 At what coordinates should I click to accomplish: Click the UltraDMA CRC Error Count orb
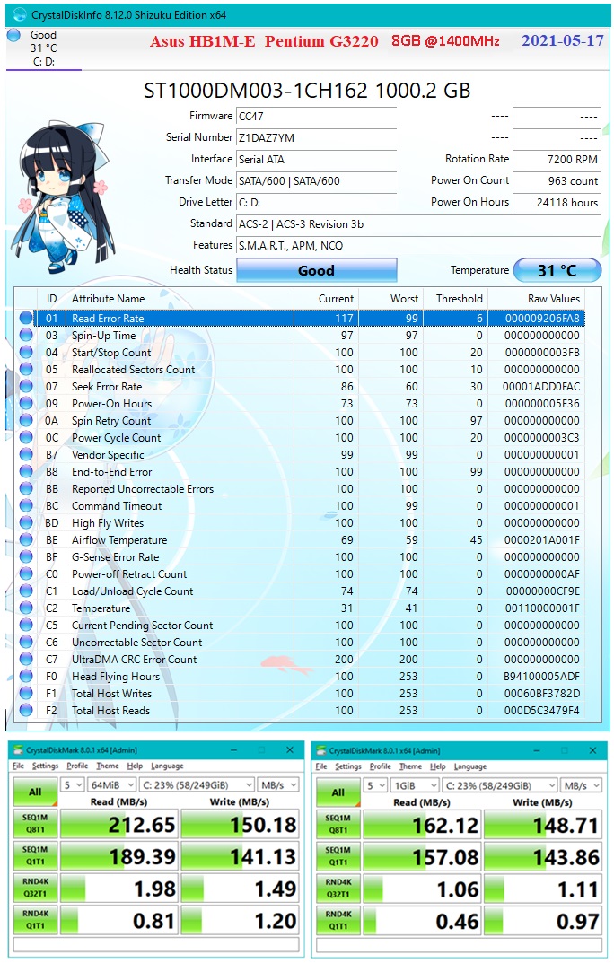[26, 659]
